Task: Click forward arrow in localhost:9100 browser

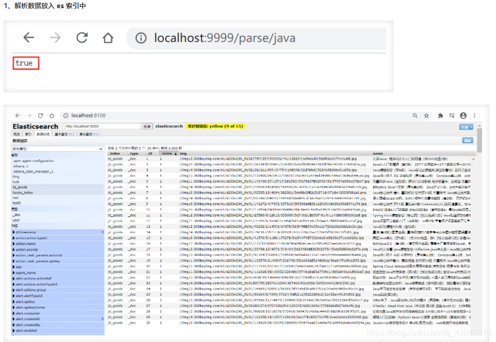Action: click(x=29, y=115)
